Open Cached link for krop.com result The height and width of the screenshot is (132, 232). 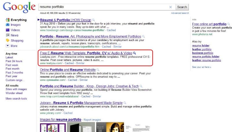click(x=86, y=96)
